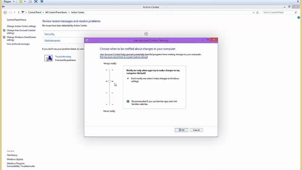Expand the Security section chevron
Image resolution: width=302 pixels, height=170 pixels.
click(146, 34)
